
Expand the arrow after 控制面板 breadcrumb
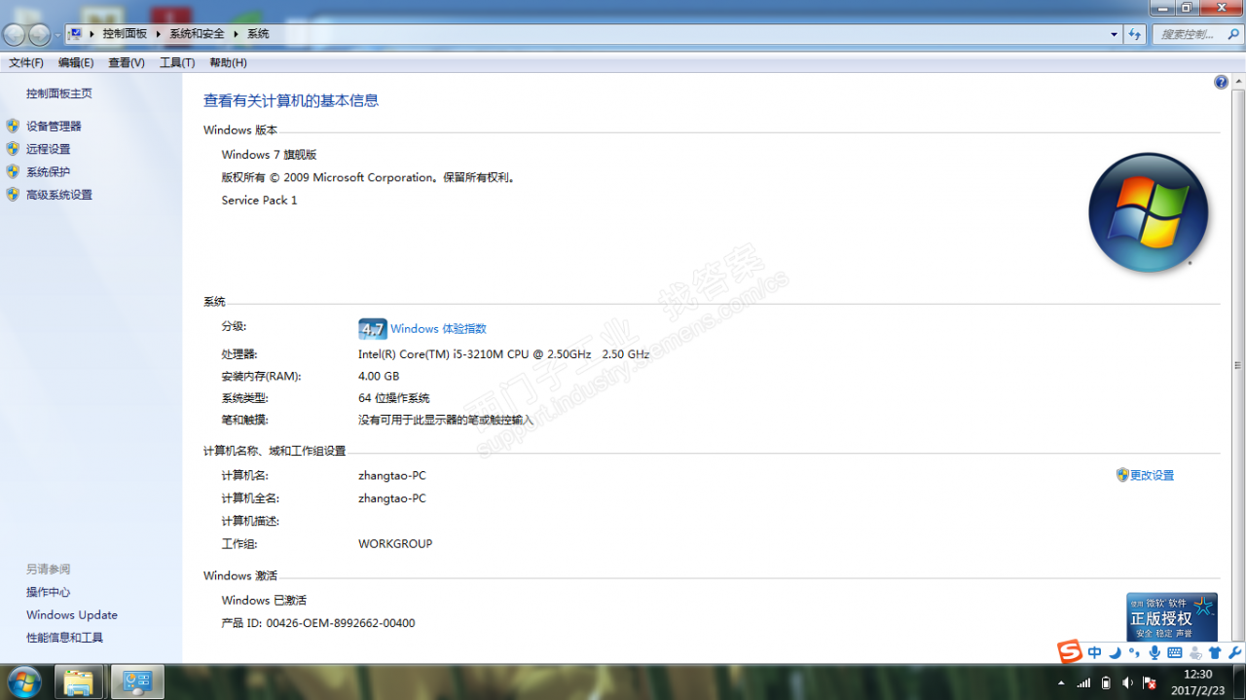click(x=159, y=34)
